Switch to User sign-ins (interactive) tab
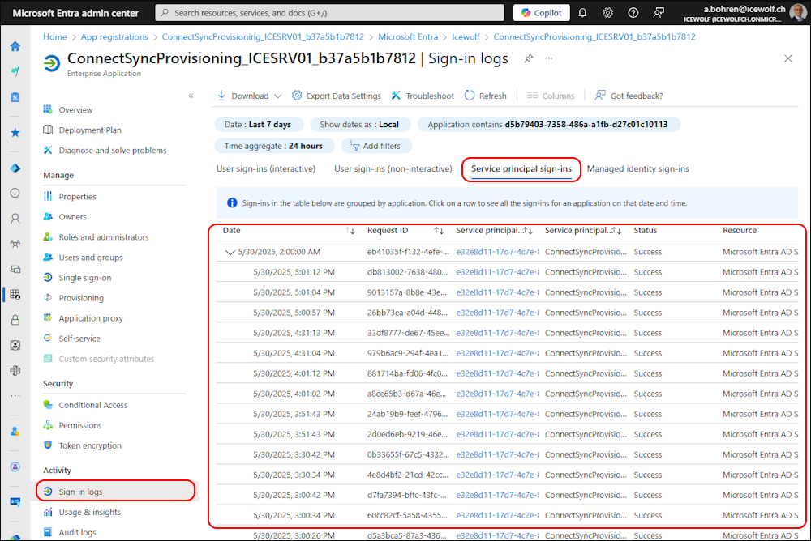 [266, 169]
